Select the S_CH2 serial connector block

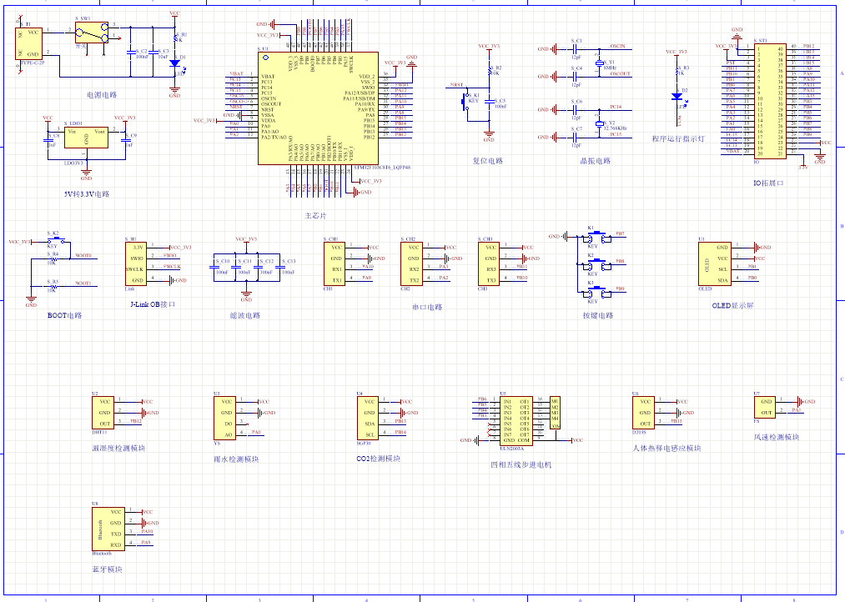pyautogui.click(x=411, y=263)
